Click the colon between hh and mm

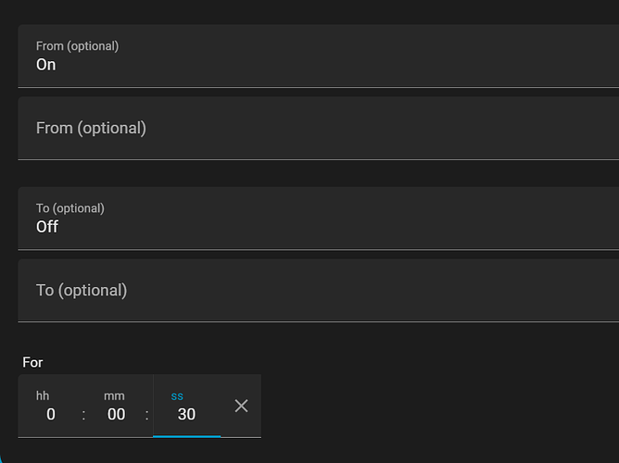click(83, 415)
